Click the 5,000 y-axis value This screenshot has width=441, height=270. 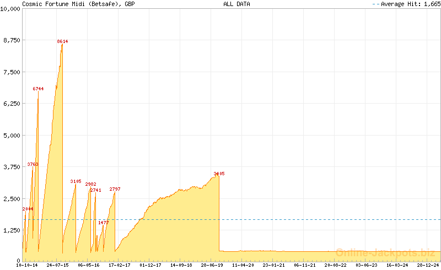(x=12, y=135)
